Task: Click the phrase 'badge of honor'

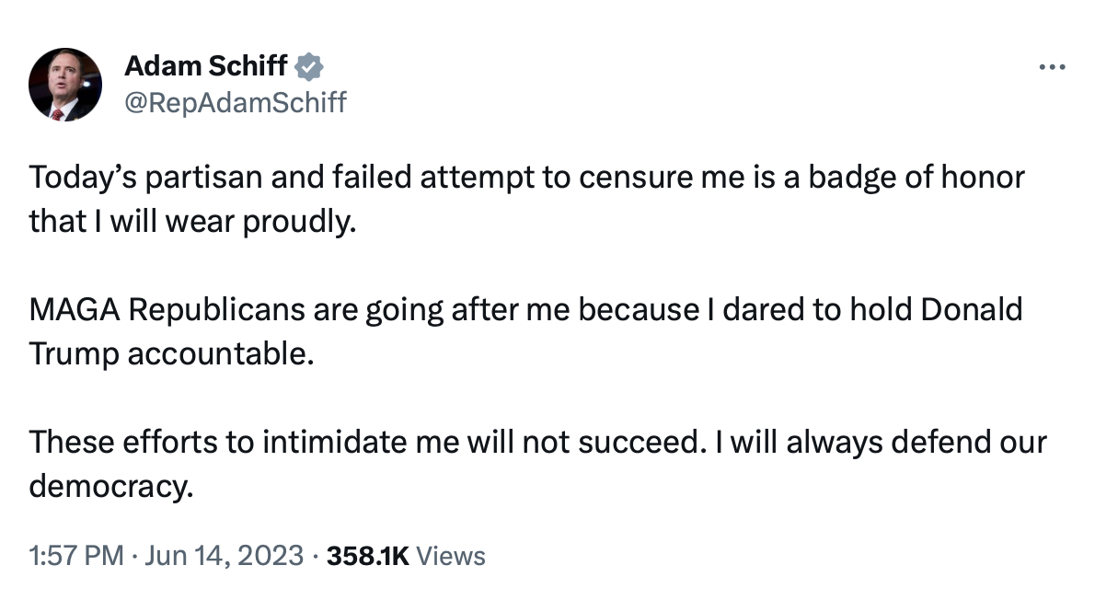Action: (x=916, y=178)
